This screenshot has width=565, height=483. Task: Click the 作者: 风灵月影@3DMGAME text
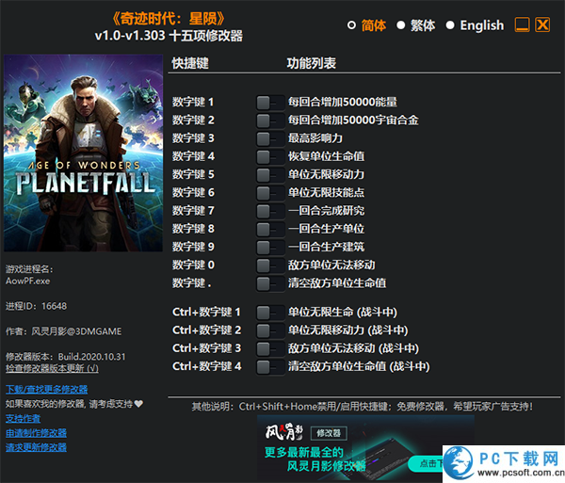pos(63,331)
